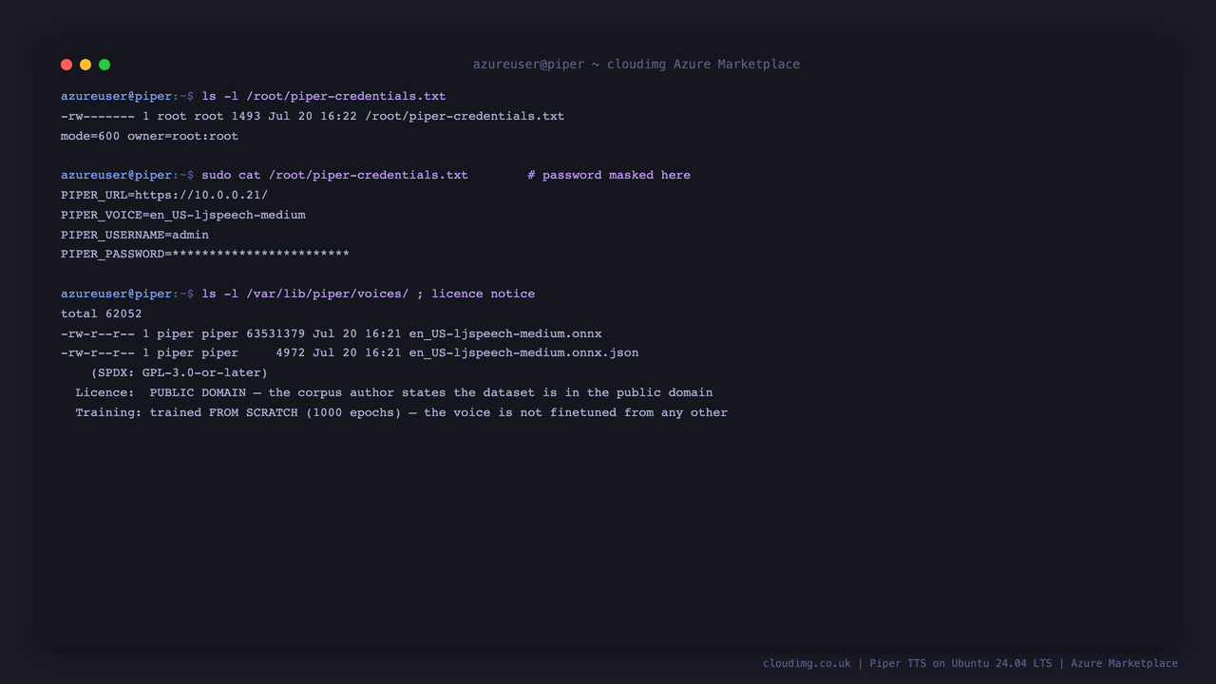The width and height of the screenshot is (1216, 684).
Task: Click the PIPER_VOICE=en_US-ljspeech-medium line
Action: click(x=183, y=215)
